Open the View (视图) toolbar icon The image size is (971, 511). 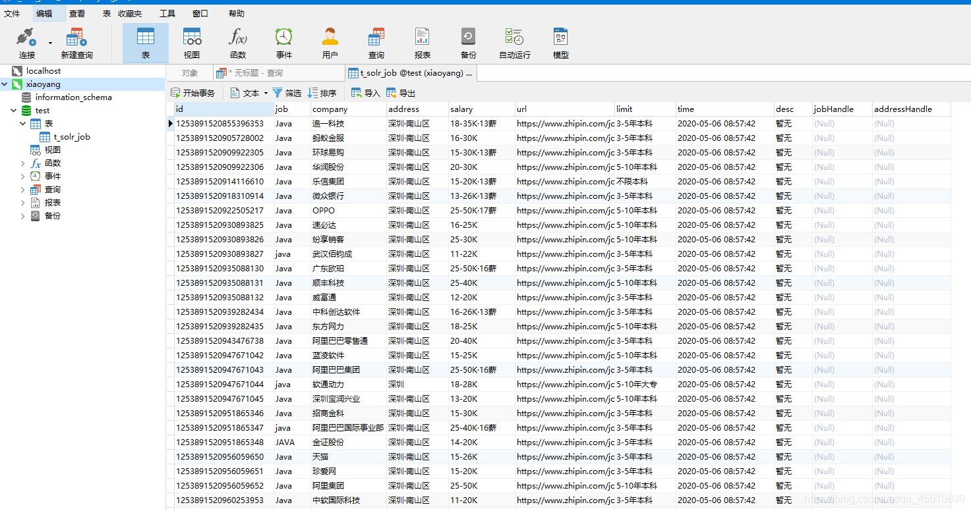coord(192,37)
